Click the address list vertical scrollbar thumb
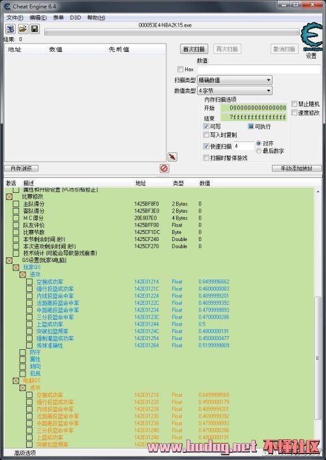This screenshot has width=326, height=460. point(318,358)
